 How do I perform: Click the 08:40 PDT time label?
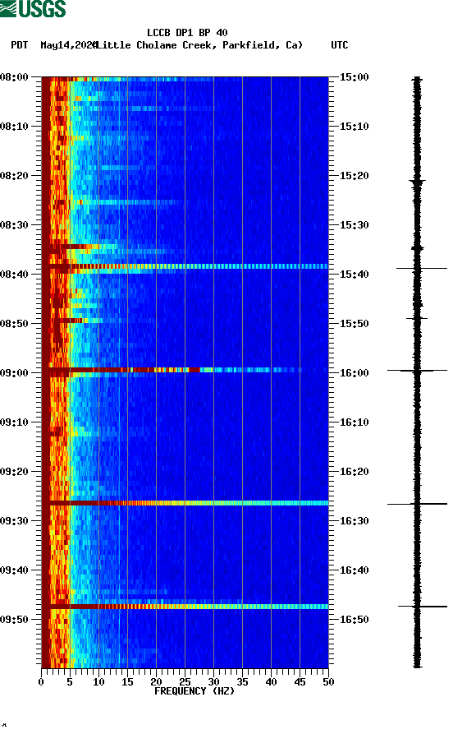click(x=15, y=275)
